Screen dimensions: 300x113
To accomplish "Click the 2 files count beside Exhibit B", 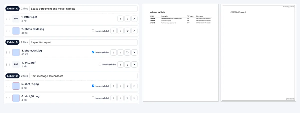I will click(24, 42).
